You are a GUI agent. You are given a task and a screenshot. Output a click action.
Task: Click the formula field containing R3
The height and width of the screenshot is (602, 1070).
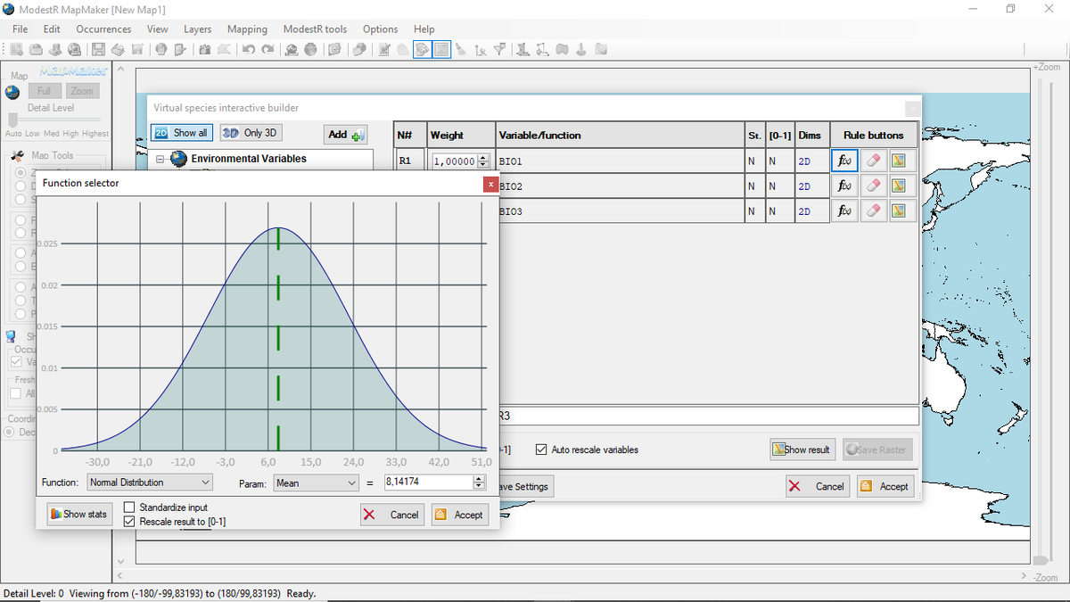[708, 416]
